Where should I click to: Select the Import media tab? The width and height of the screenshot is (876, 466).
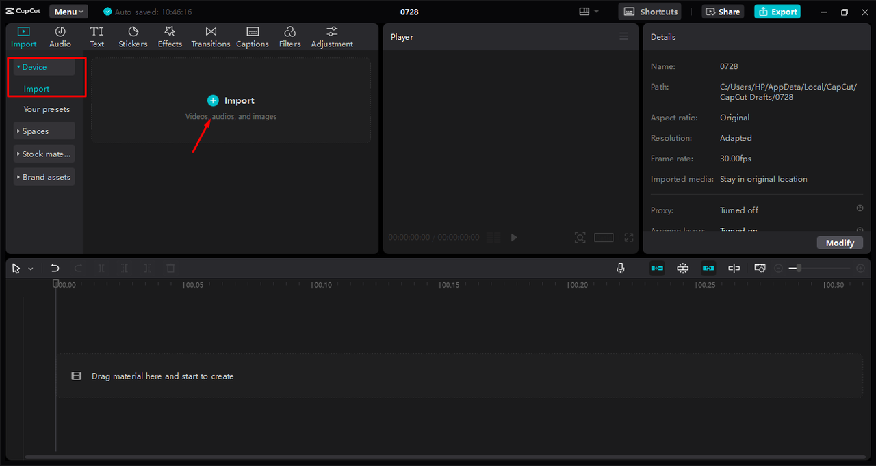point(24,37)
